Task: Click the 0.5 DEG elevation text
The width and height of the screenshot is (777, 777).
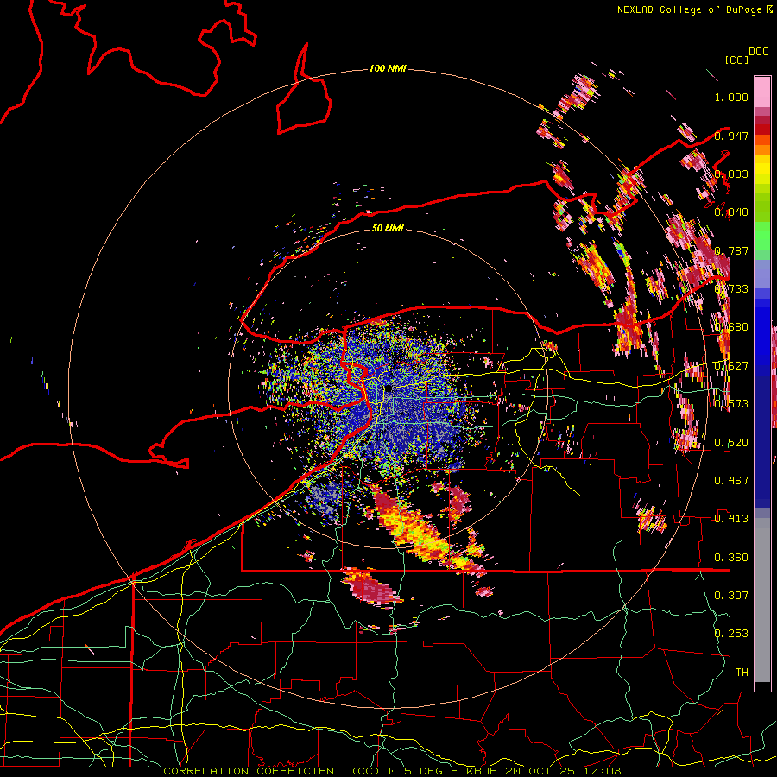Action: pyautogui.click(x=414, y=771)
